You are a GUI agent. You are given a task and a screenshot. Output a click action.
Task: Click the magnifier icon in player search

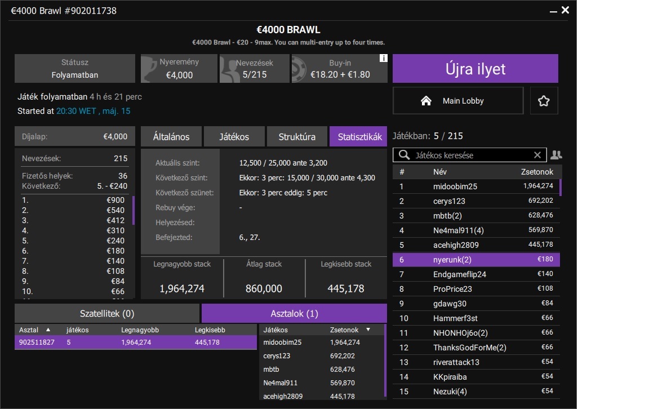(403, 155)
